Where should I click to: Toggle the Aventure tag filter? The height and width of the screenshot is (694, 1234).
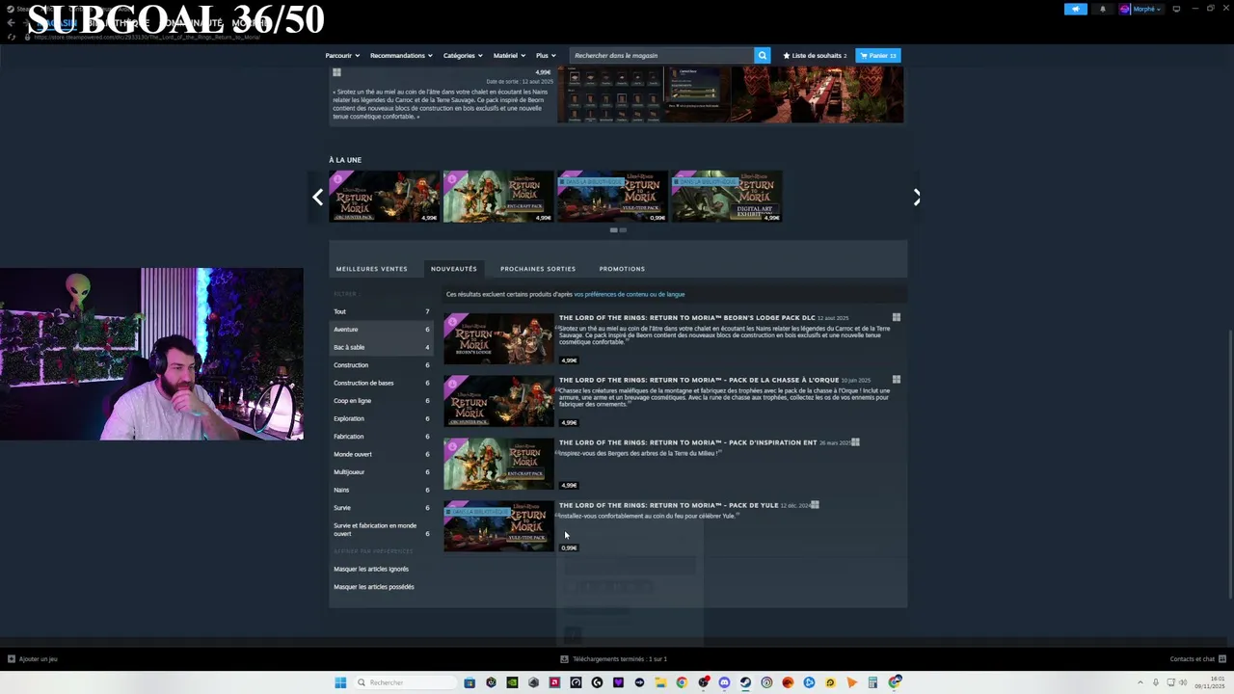click(x=382, y=330)
